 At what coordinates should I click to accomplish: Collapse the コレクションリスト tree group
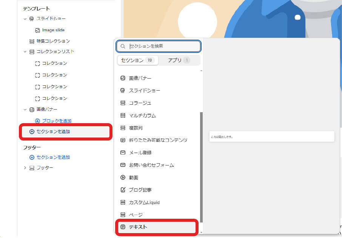(25, 52)
